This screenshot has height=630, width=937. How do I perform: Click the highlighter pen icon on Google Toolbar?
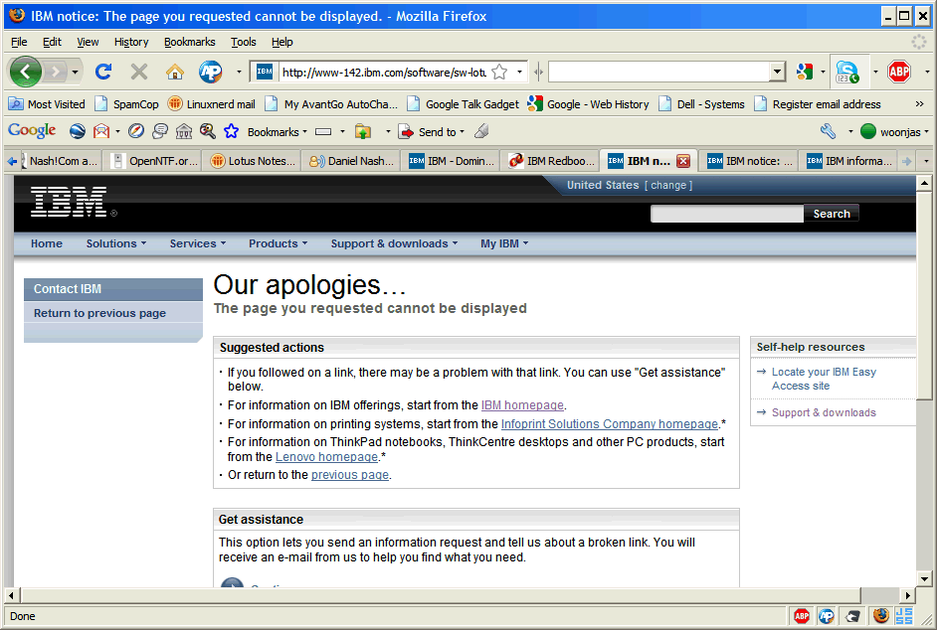coord(481,131)
